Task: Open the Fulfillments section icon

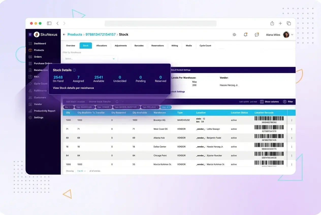Action: click(x=31, y=91)
